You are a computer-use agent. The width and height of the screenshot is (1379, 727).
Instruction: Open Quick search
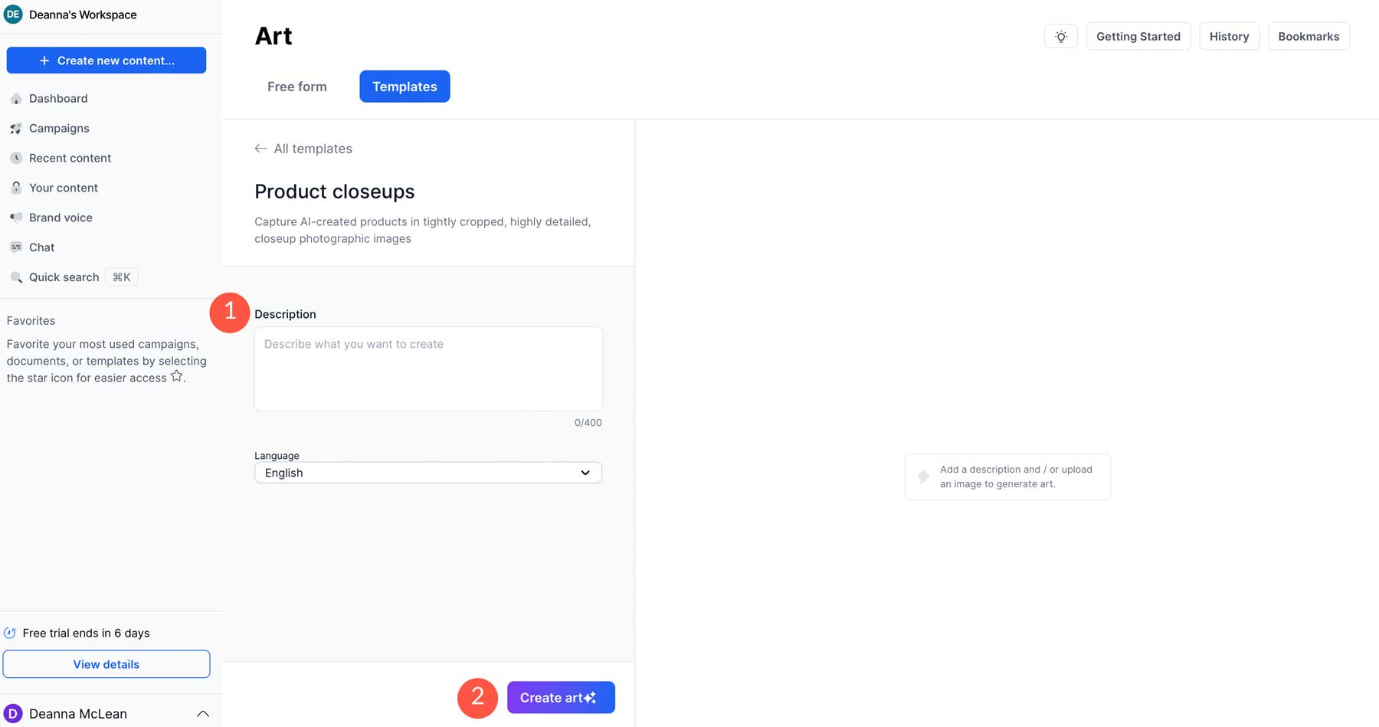[64, 277]
